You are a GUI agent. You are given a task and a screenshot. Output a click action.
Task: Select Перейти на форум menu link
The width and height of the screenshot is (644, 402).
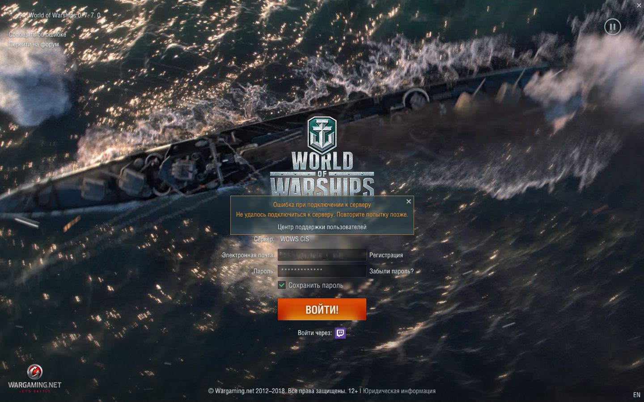[x=34, y=44]
